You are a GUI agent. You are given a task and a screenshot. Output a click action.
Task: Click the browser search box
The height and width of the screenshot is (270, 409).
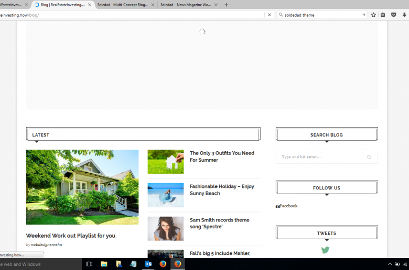321,15
